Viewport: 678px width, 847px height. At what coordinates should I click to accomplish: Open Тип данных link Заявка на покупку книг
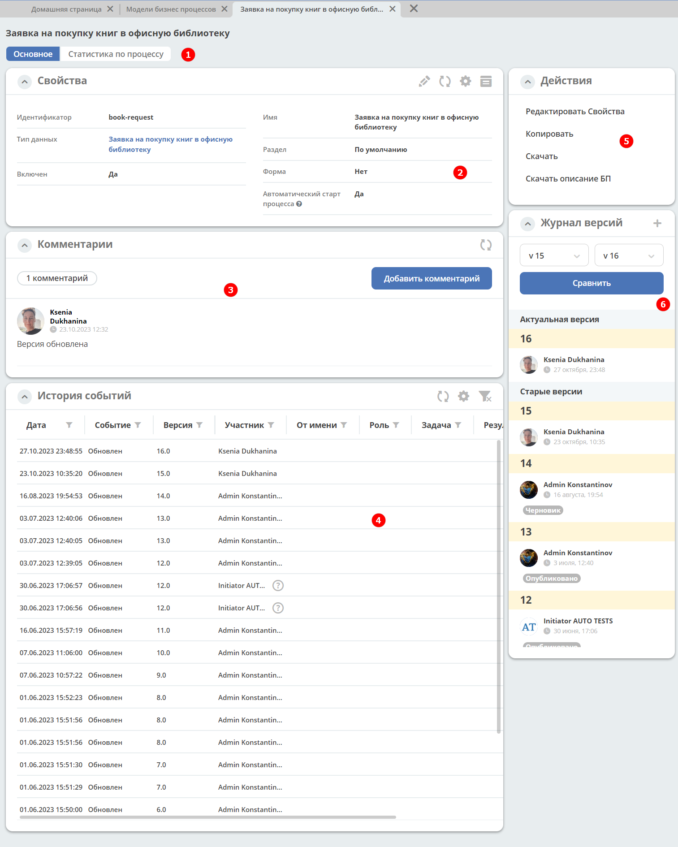pos(170,144)
